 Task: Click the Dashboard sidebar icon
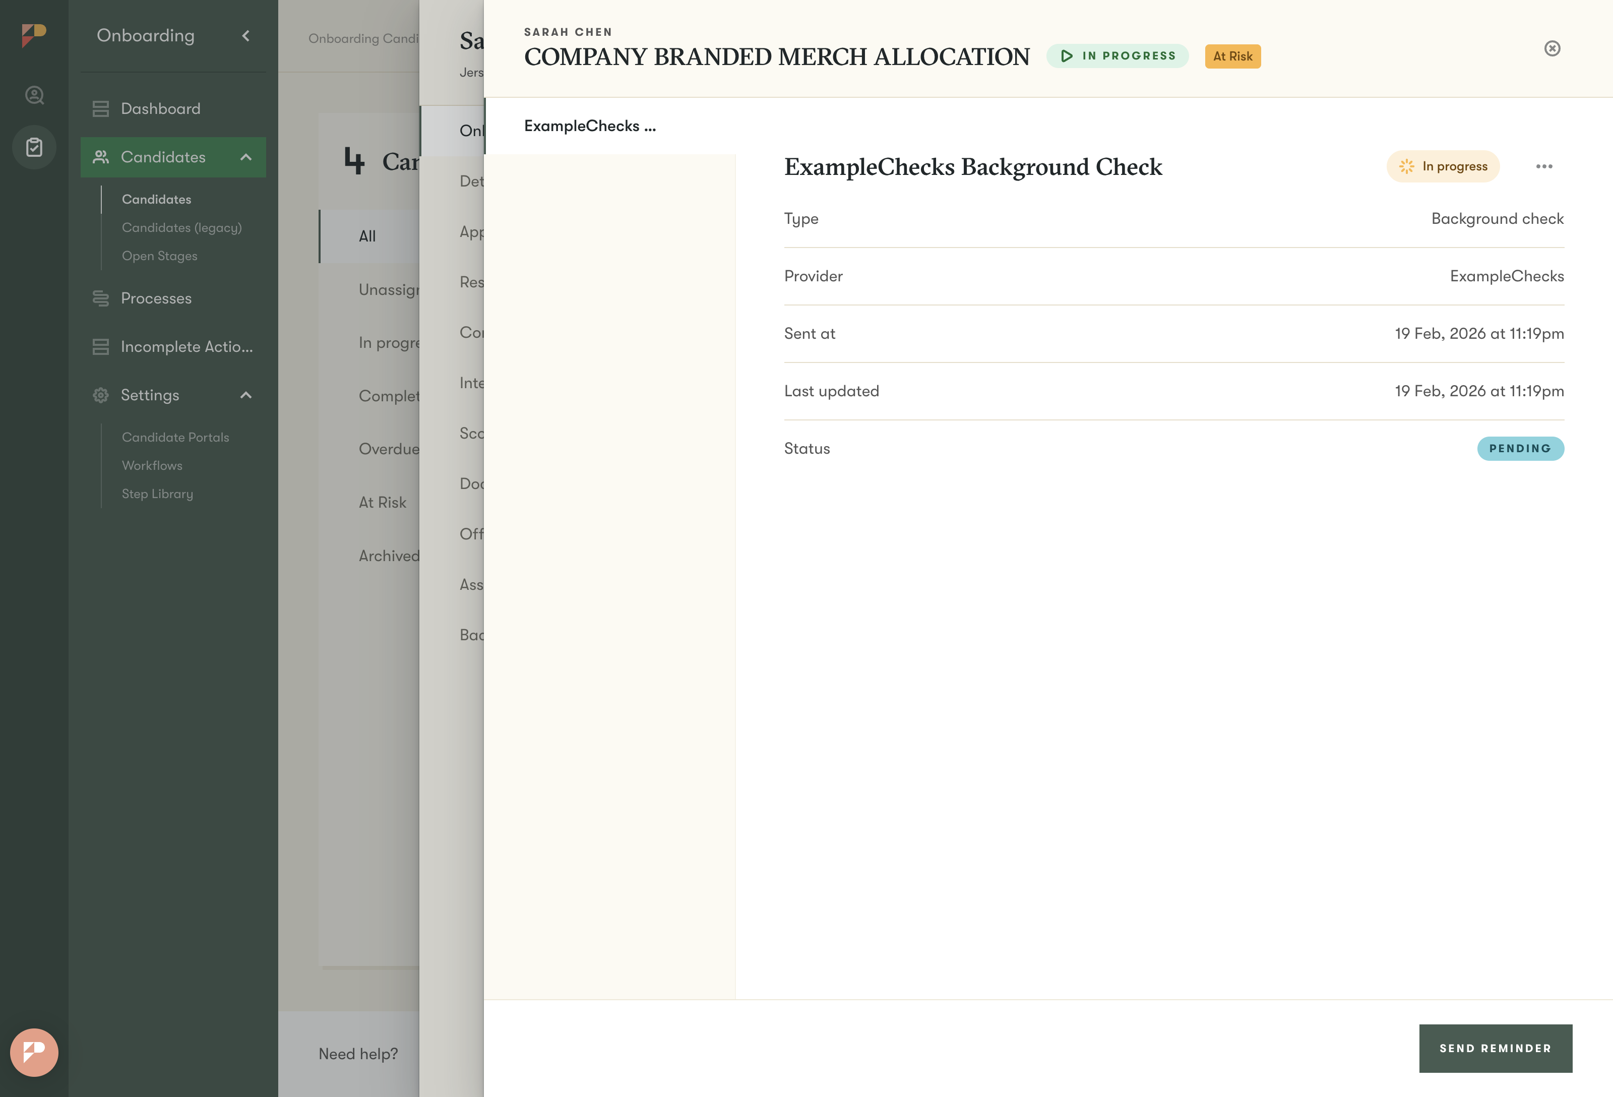(101, 109)
